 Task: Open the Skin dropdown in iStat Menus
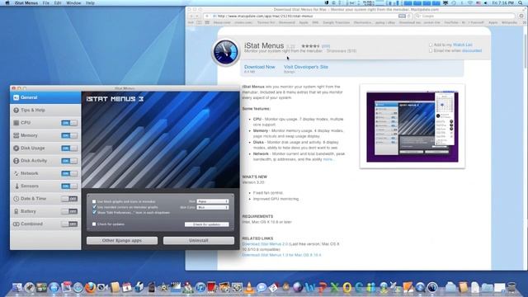pyautogui.click(x=213, y=201)
